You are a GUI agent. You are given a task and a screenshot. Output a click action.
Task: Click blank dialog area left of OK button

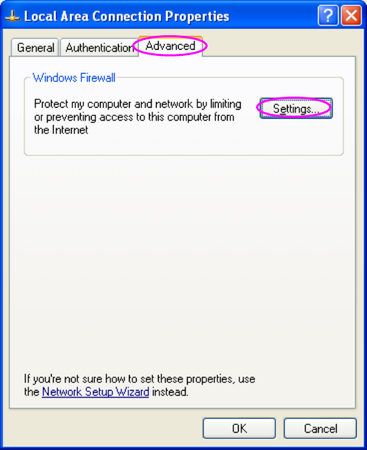pyautogui.click(x=103, y=428)
